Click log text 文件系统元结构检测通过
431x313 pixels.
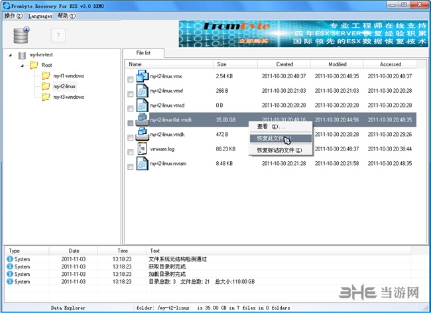[x=178, y=259]
